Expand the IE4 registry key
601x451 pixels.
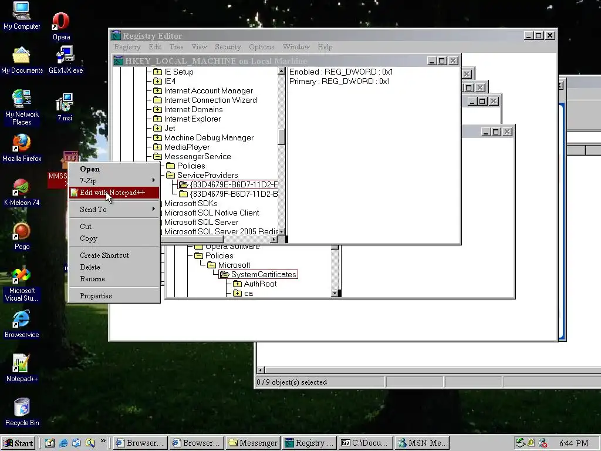(x=157, y=81)
